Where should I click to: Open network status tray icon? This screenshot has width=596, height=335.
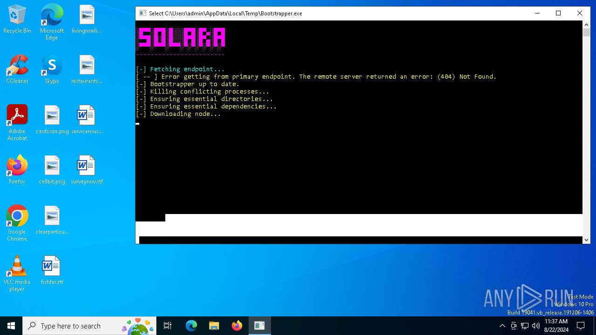(525, 326)
